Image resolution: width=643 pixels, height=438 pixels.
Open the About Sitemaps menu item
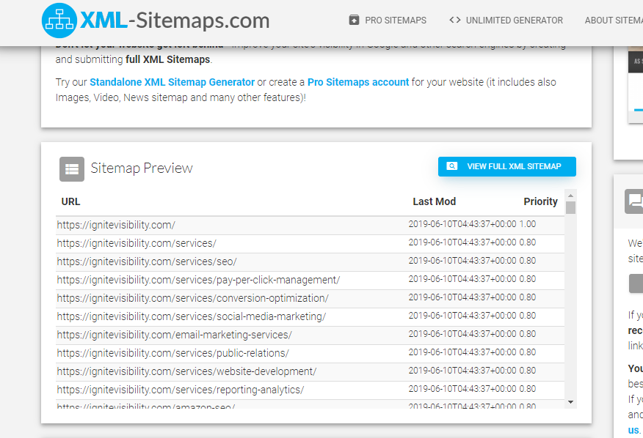click(x=613, y=21)
